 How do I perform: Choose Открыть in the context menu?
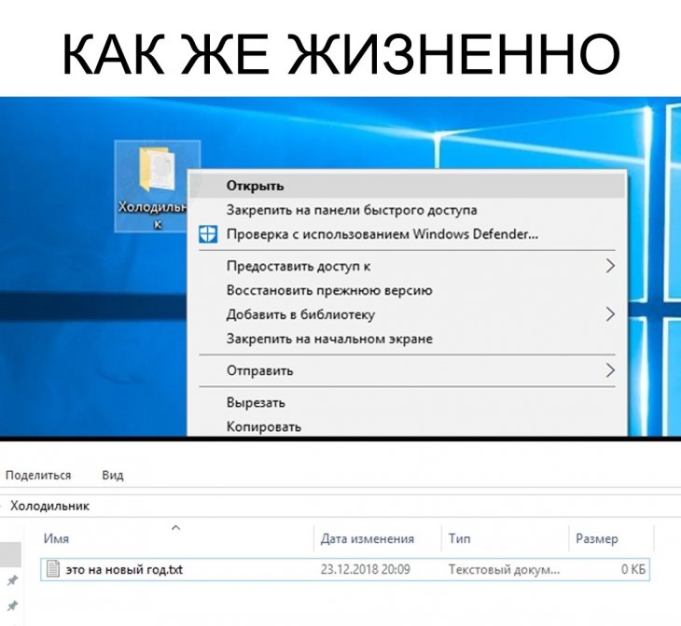pos(408,186)
